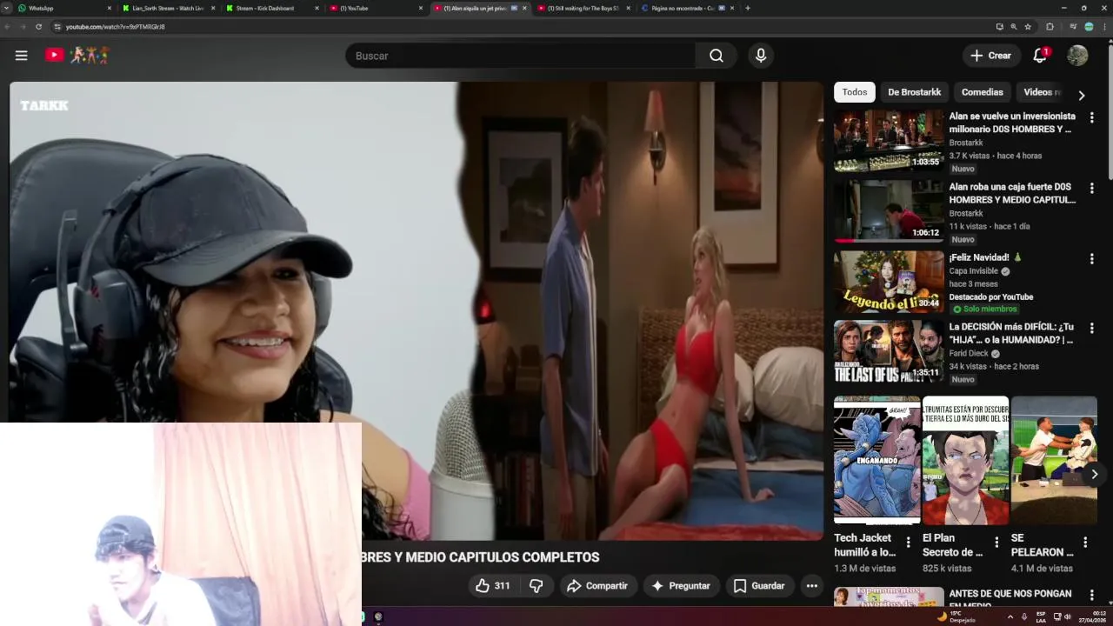Open a new browser tab
The width and height of the screenshot is (1113, 626).
(748, 8)
